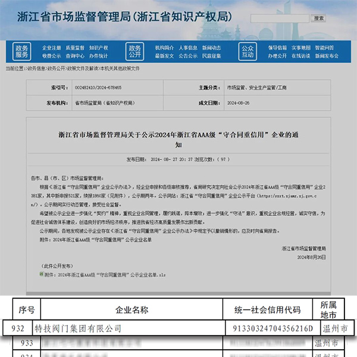Image resolution: width=357 pixels, height=357 pixels.
Task: Select topic value 市场监管、安全生产监管/工商
Action: (x=257, y=87)
